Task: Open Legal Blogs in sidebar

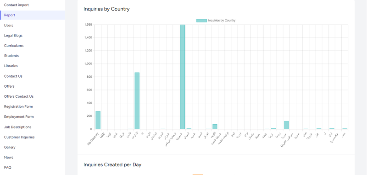Action: click(x=13, y=36)
